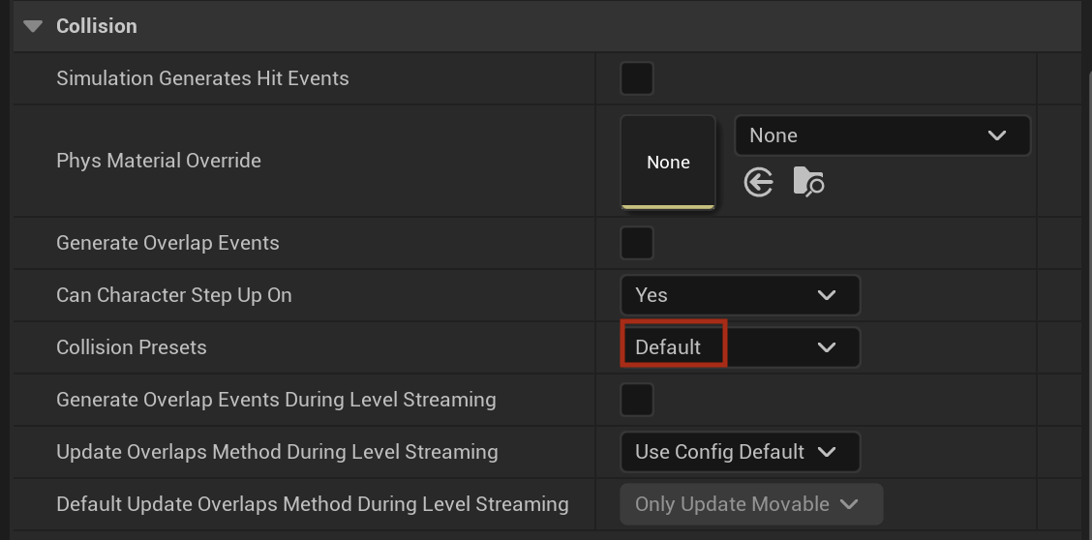1092x540 pixels.
Task: Click the Phys Material Override None thumbnail
Action: tap(668, 163)
